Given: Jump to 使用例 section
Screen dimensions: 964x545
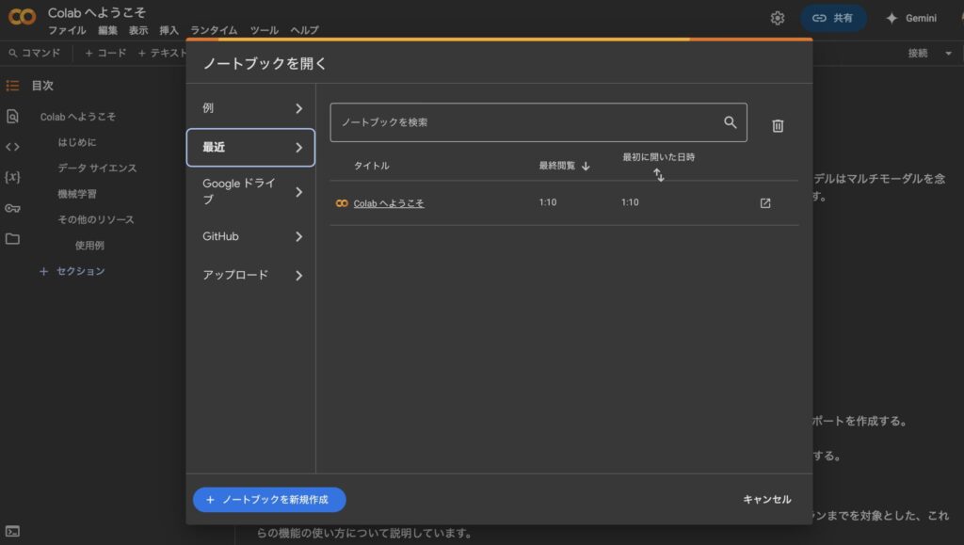Looking at the screenshot, I should [x=89, y=246].
